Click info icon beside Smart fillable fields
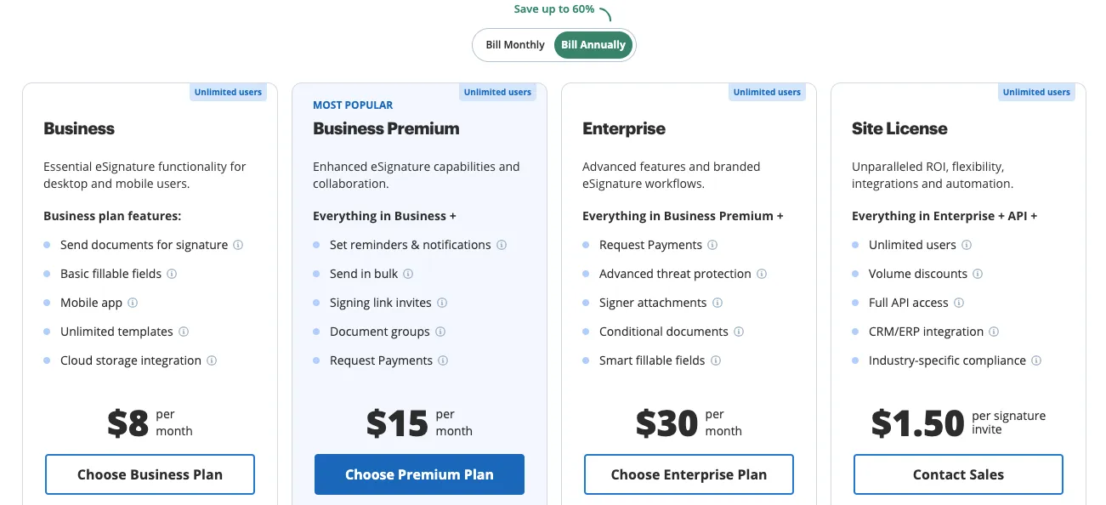The width and height of the screenshot is (1106, 505). (x=716, y=360)
